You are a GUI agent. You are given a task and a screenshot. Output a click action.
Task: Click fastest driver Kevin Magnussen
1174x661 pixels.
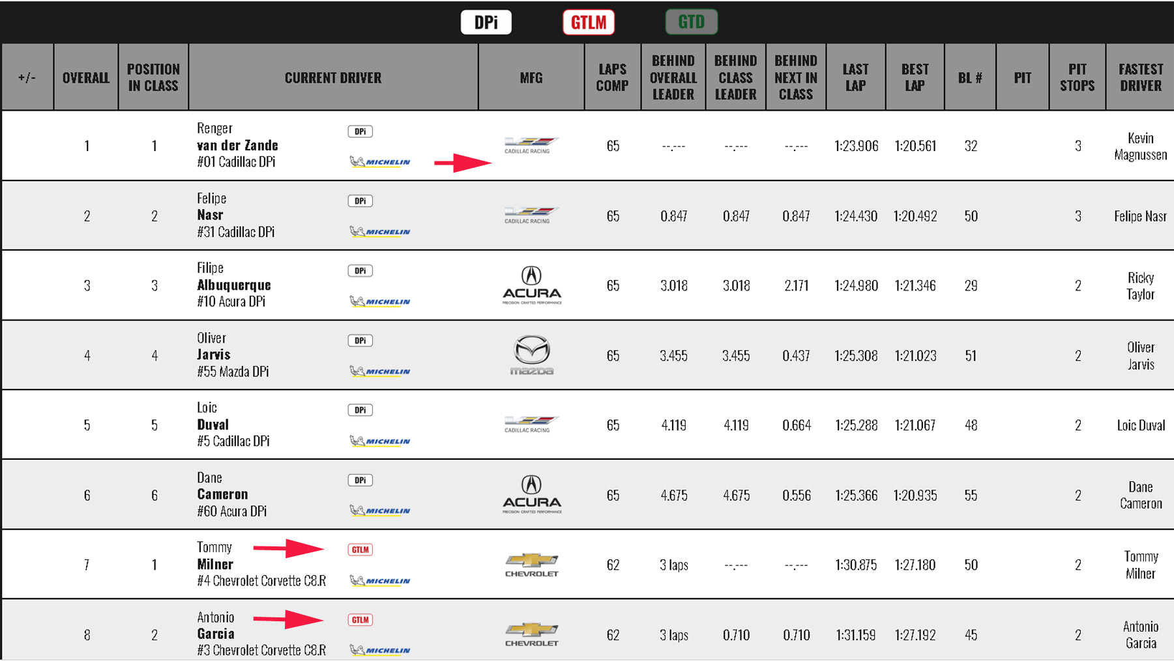(x=1140, y=146)
